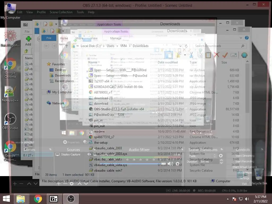Open Chrome from Windows taskbar
The width and height of the screenshot is (272, 204).
(38, 199)
